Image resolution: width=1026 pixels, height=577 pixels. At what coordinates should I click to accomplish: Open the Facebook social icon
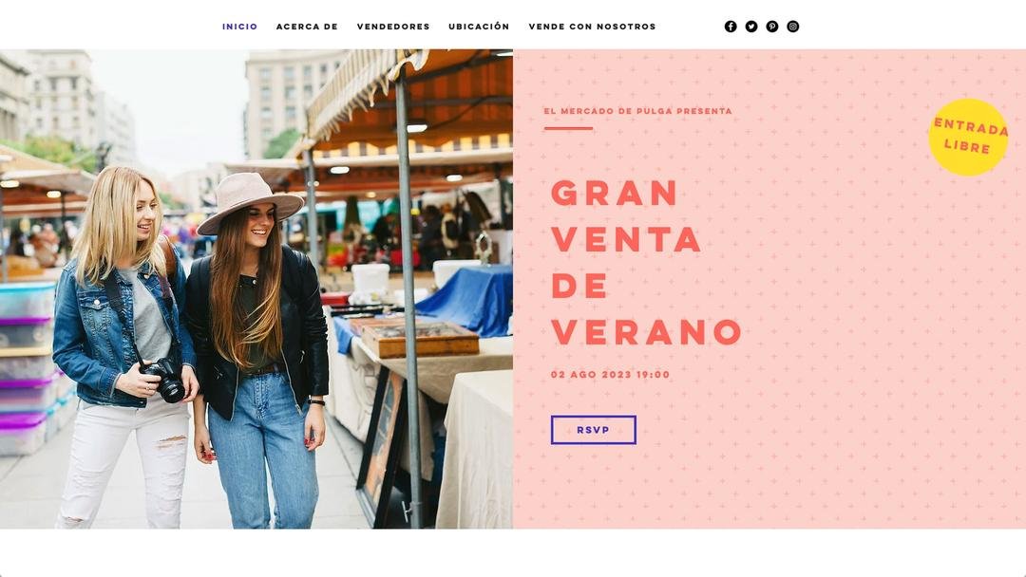pyautogui.click(x=731, y=27)
